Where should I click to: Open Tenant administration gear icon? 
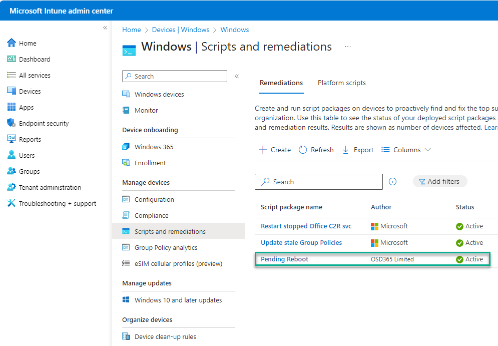12,187
